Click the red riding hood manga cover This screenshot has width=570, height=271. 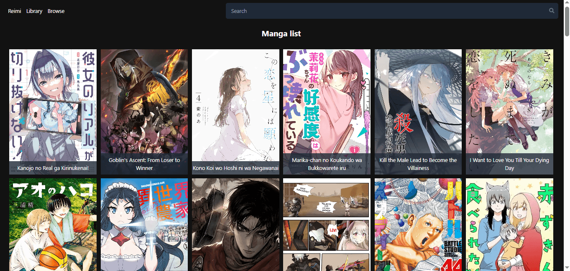[509, 225]
